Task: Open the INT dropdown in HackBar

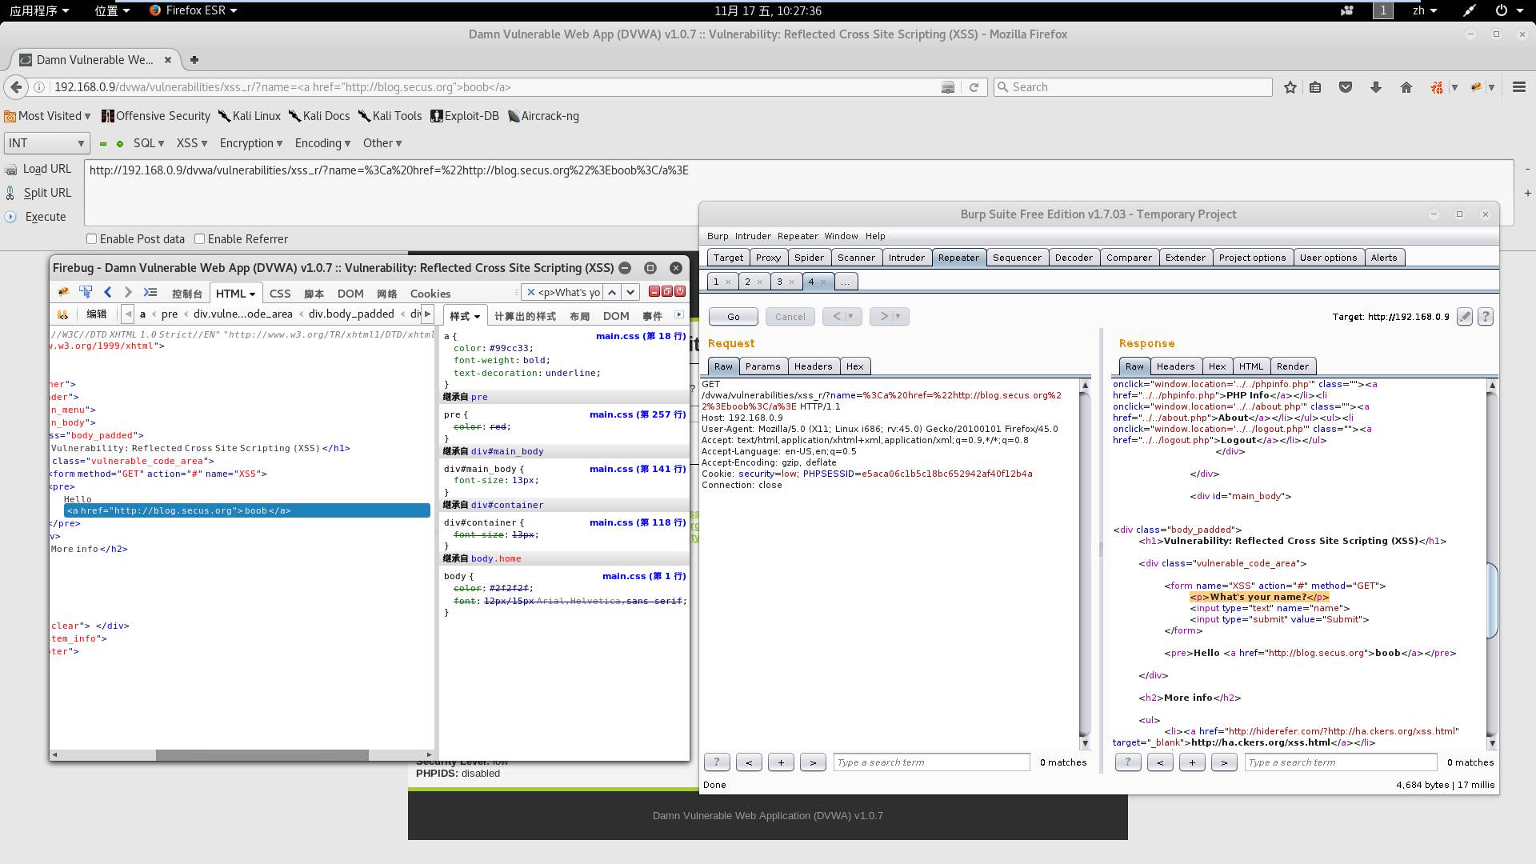Action: [46, 143]
